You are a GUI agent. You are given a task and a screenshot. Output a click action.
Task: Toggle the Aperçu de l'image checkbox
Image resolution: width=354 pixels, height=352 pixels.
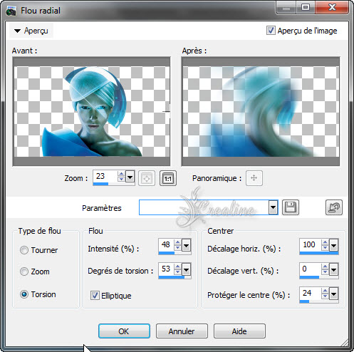coord(271,31)
